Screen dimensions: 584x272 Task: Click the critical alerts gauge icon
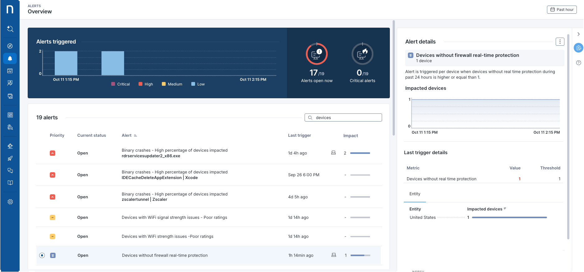[x=362, y=54]
